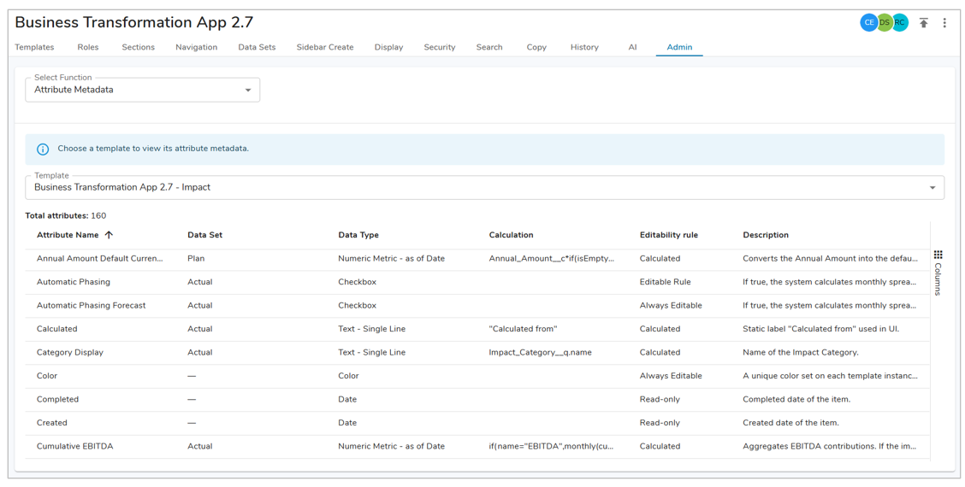Sort by the Data Type column header
Viewport: 965px width, 487px height.
point(358,235)
